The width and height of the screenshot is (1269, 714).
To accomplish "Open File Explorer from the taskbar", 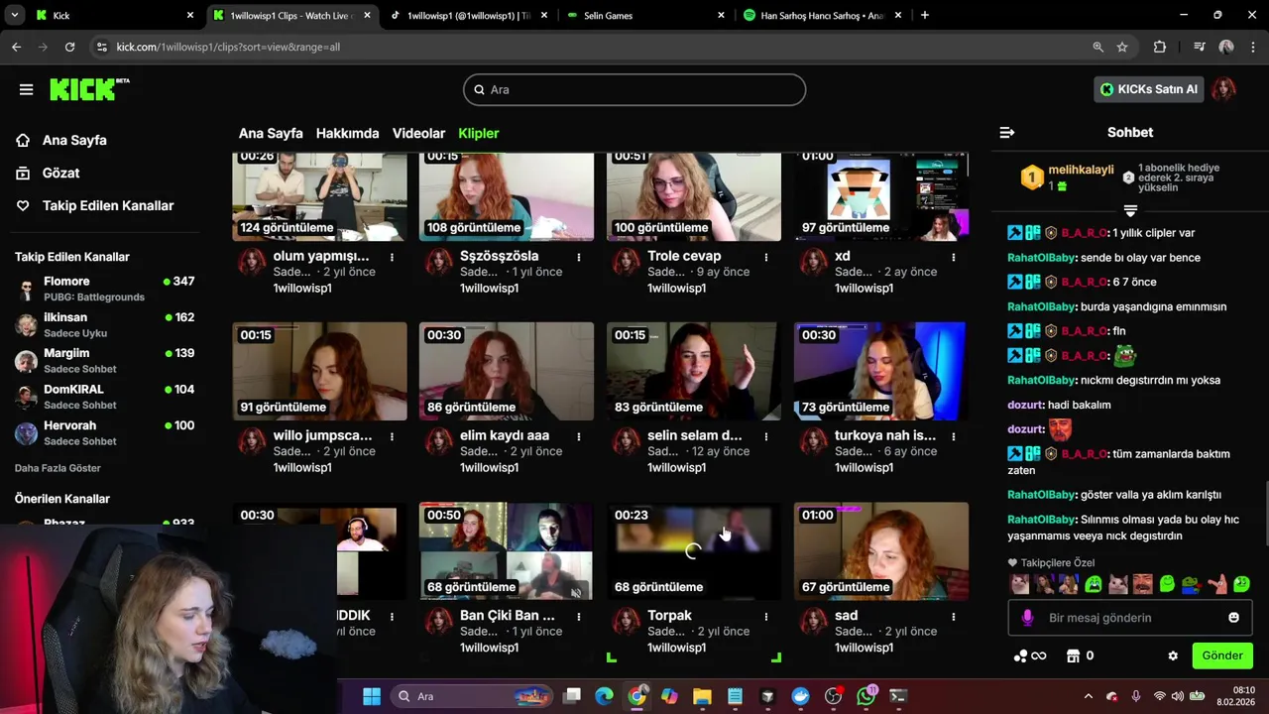I will click(702, 696).
